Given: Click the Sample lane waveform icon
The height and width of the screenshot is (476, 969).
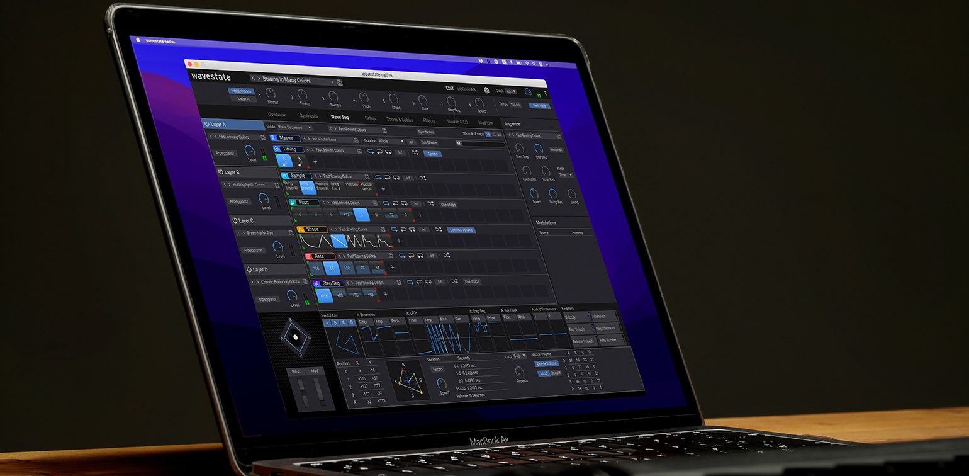Looking at the screenshot, I should (x=284, y=176).
